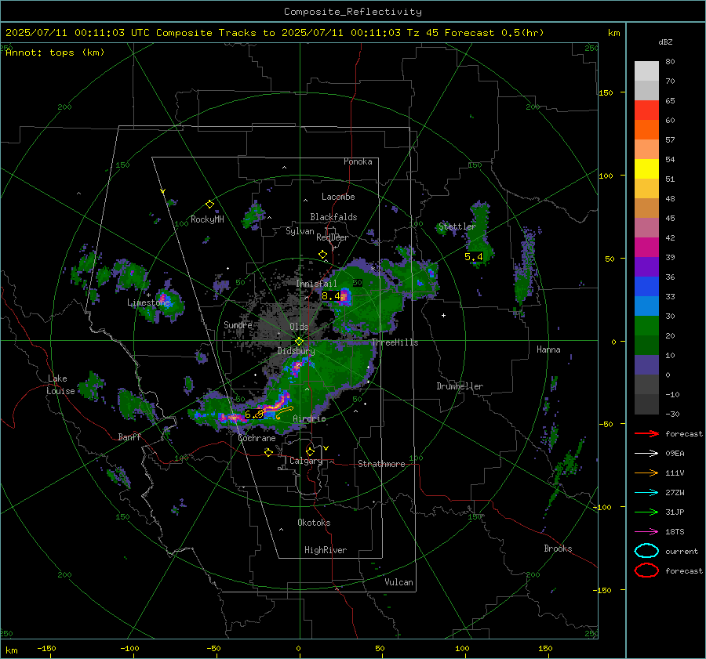The image size is (706, 659).
Task: Click the ThreeHills label
Action: pos(395,342)
